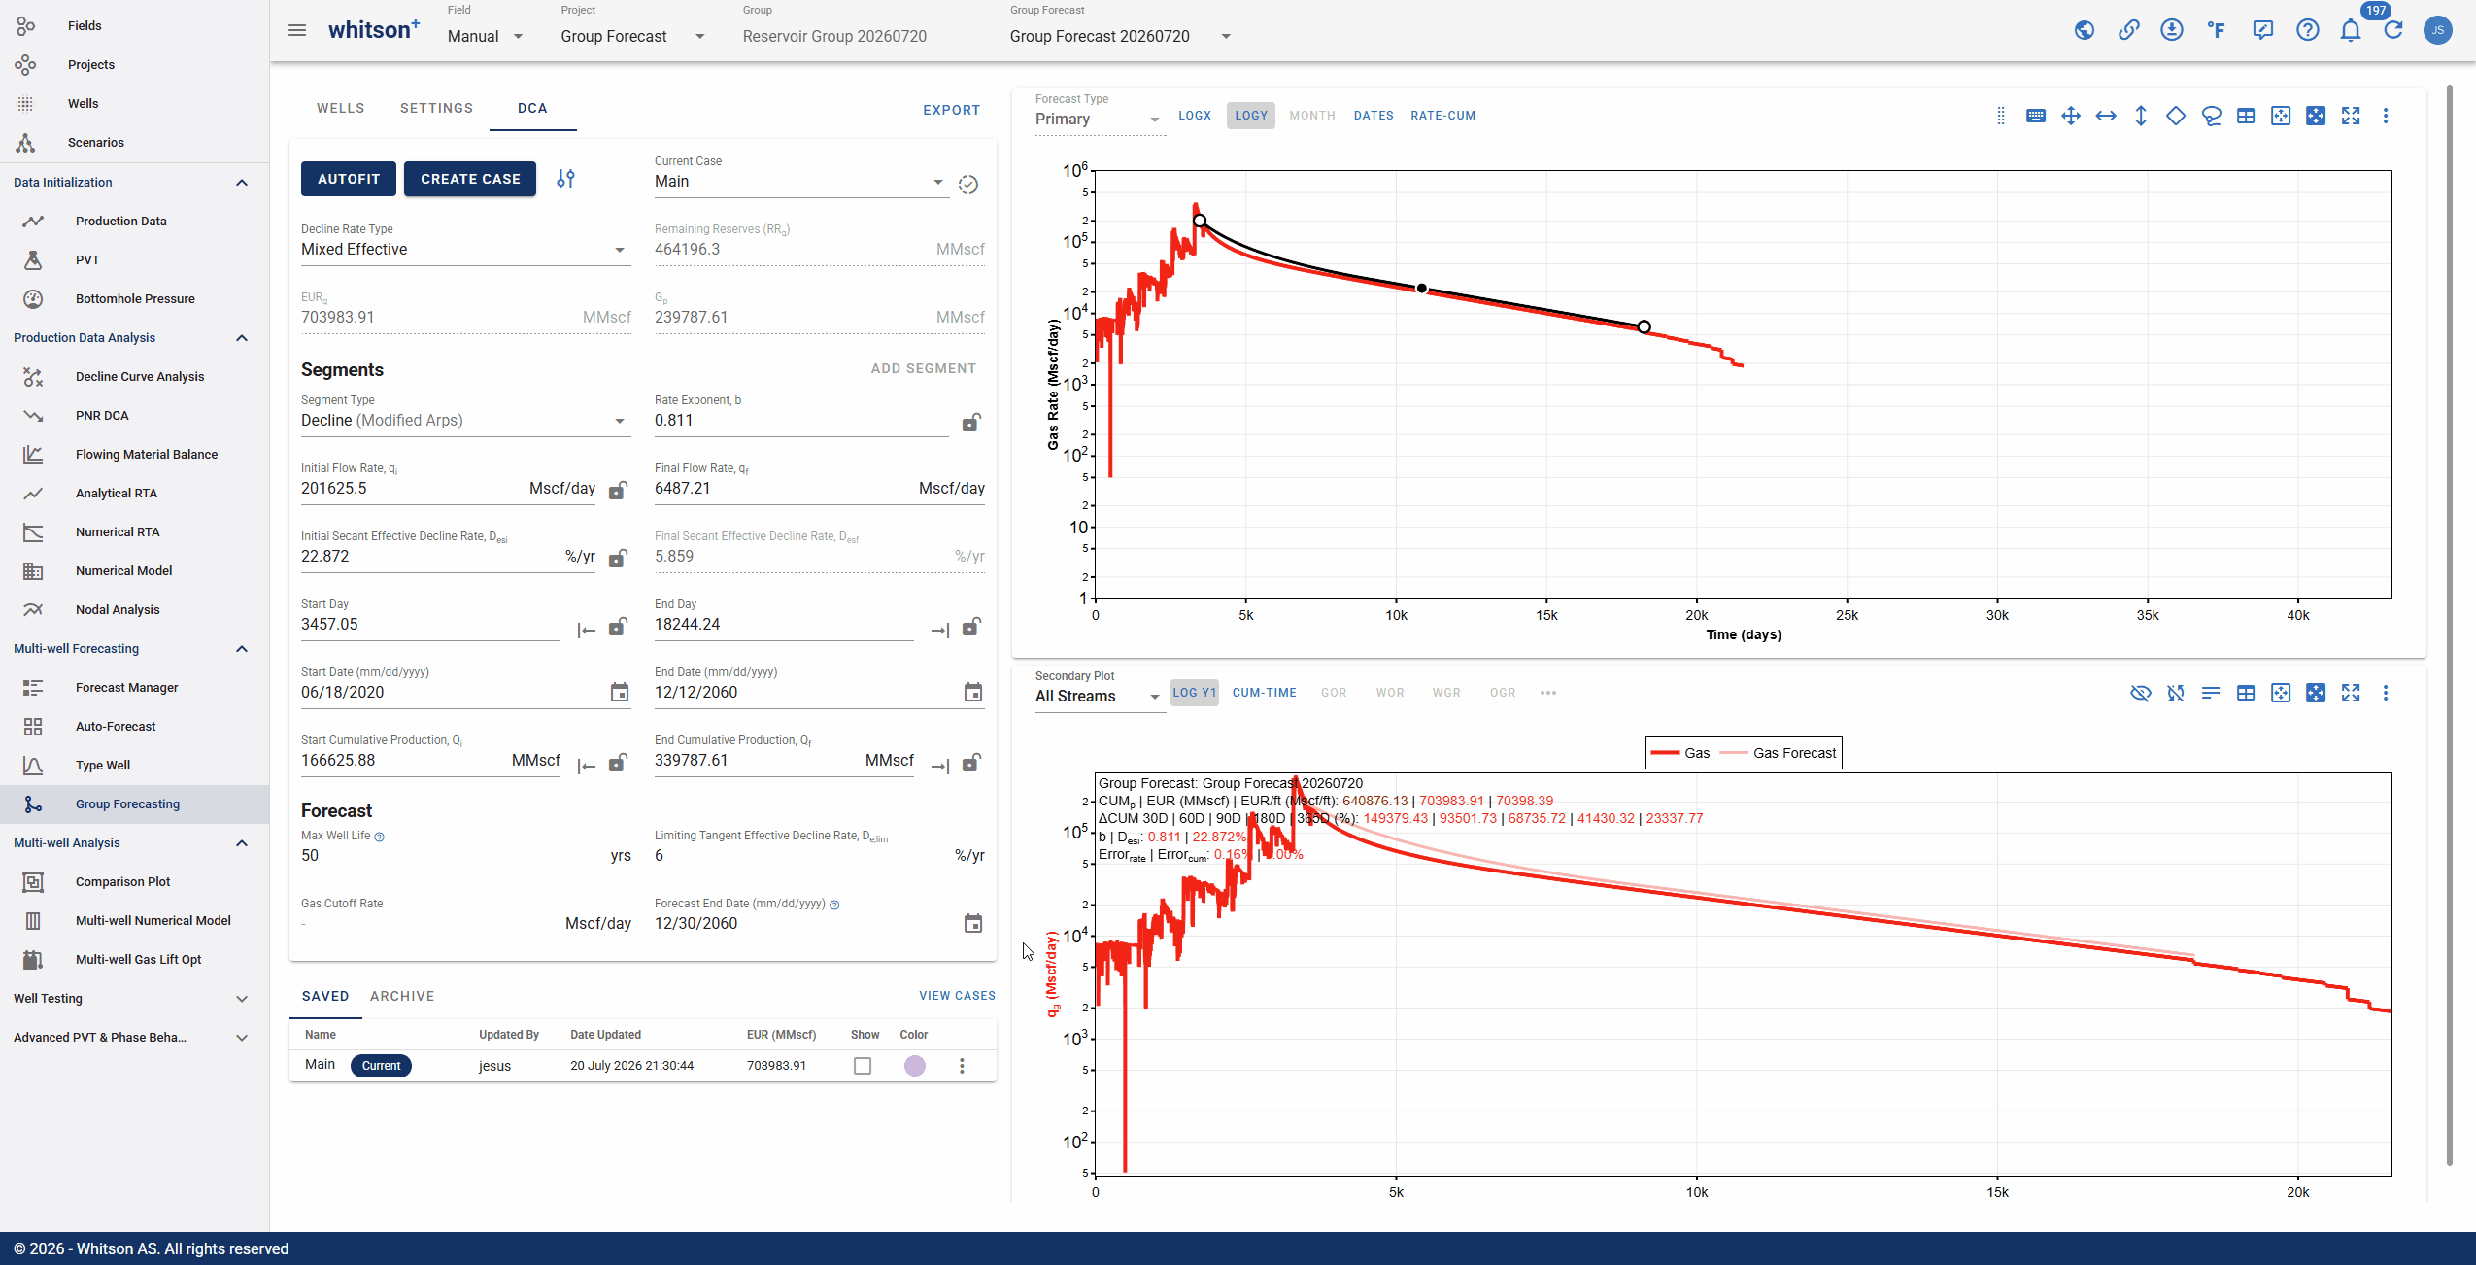This screenshot has height=1265, width=2476.
Task: Toggle the lock on Rate Exponent b
Action: click(970, 422)
